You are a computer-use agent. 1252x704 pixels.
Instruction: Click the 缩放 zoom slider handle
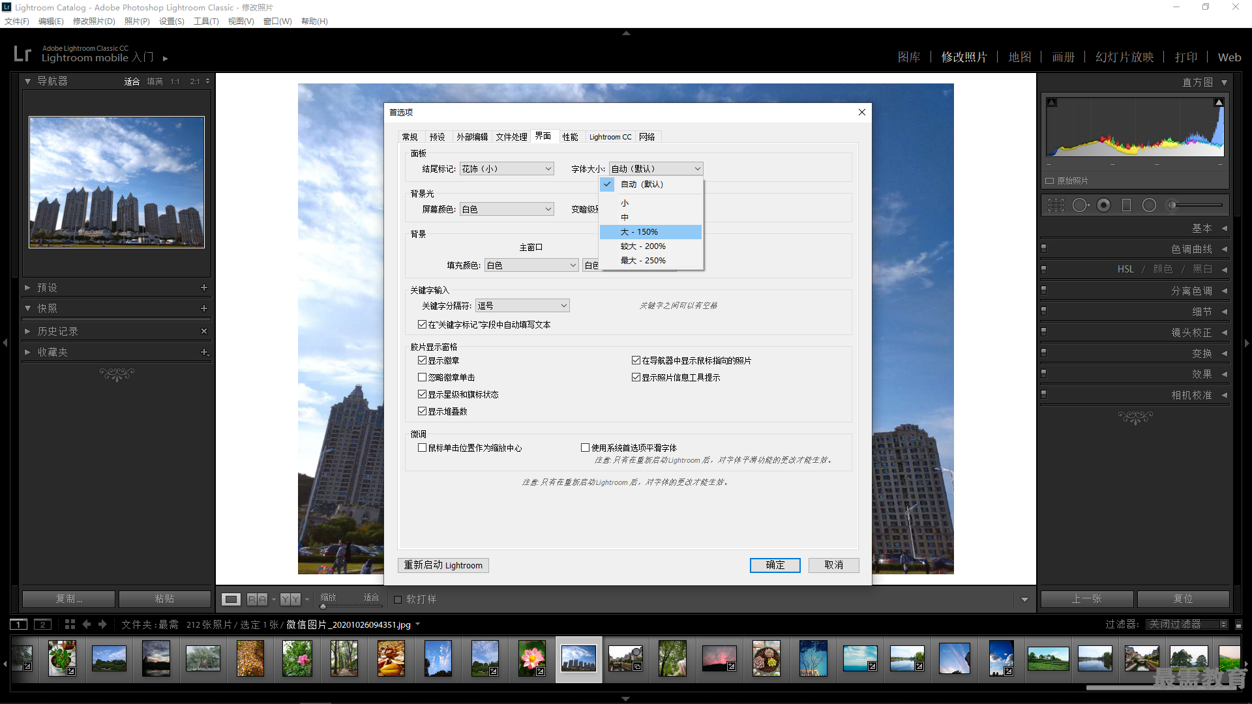pyautogui.click(x=323, y=606)
